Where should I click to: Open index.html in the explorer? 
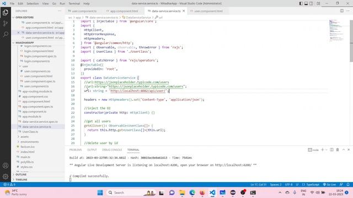[28, 152]
